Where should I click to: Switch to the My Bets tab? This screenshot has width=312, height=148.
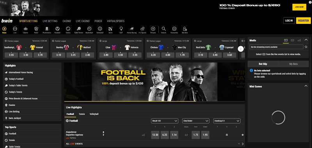tap(294, 64)
